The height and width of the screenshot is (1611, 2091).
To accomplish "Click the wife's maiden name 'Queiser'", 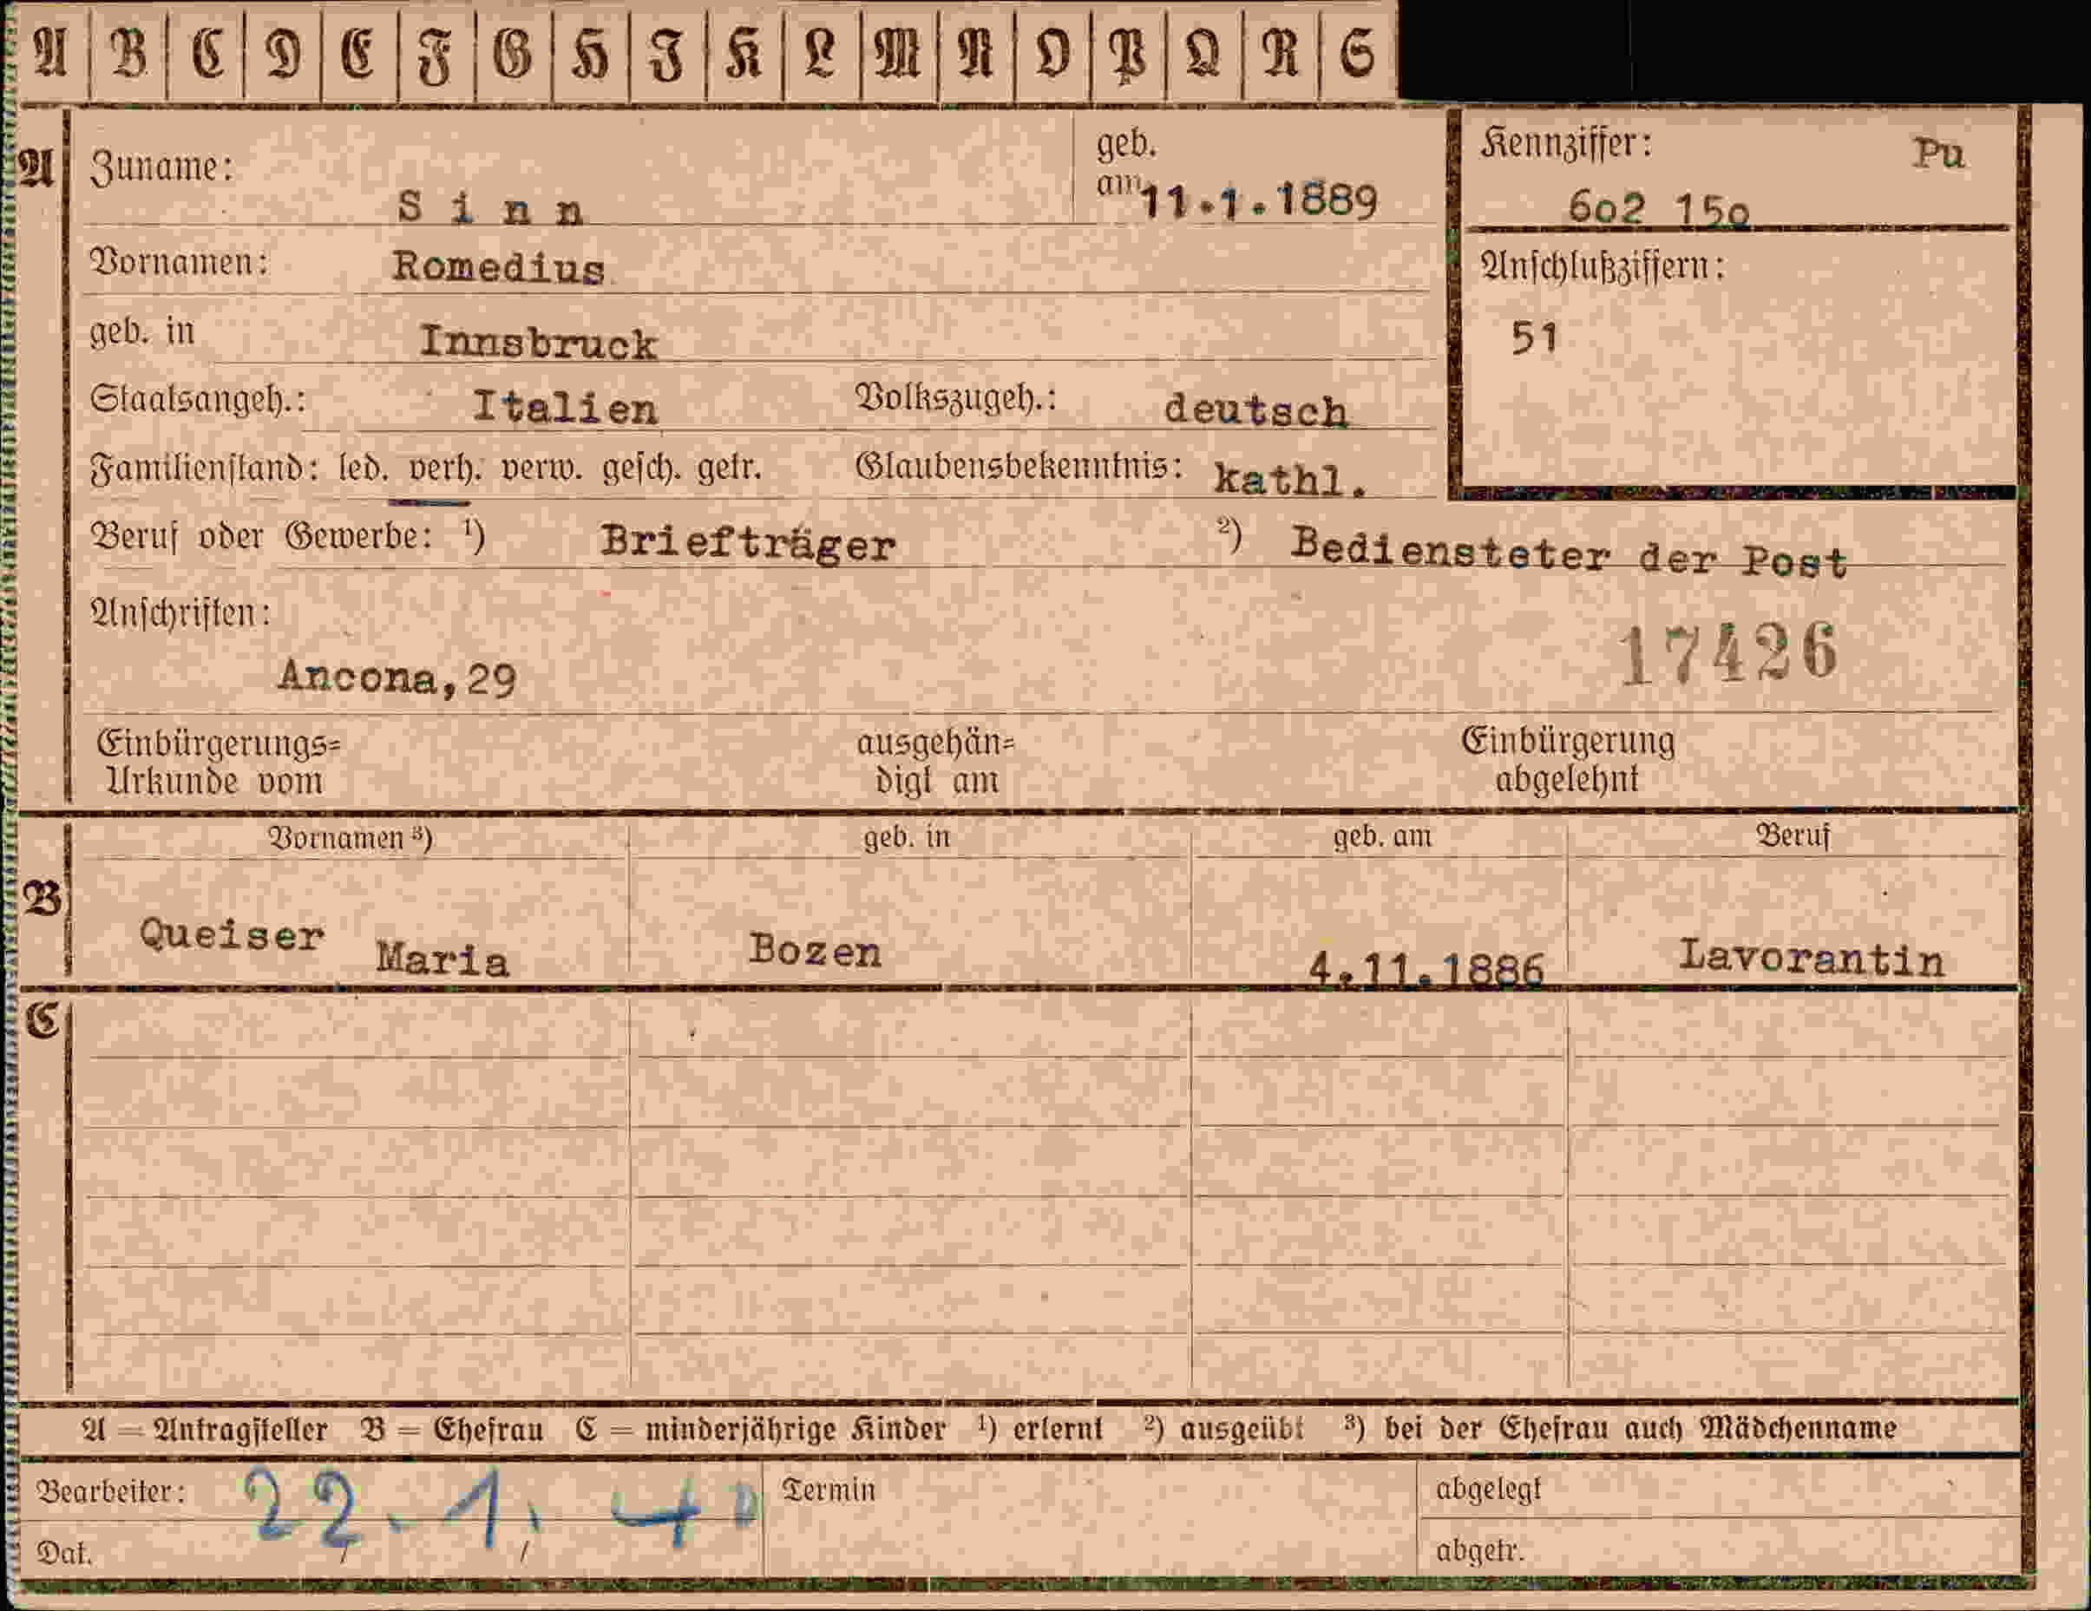I will point(232,934).
